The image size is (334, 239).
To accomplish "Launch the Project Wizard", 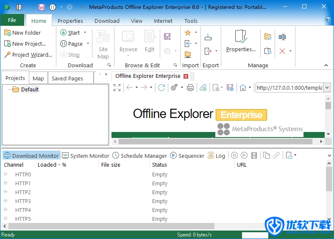I will tap(28, 55).
